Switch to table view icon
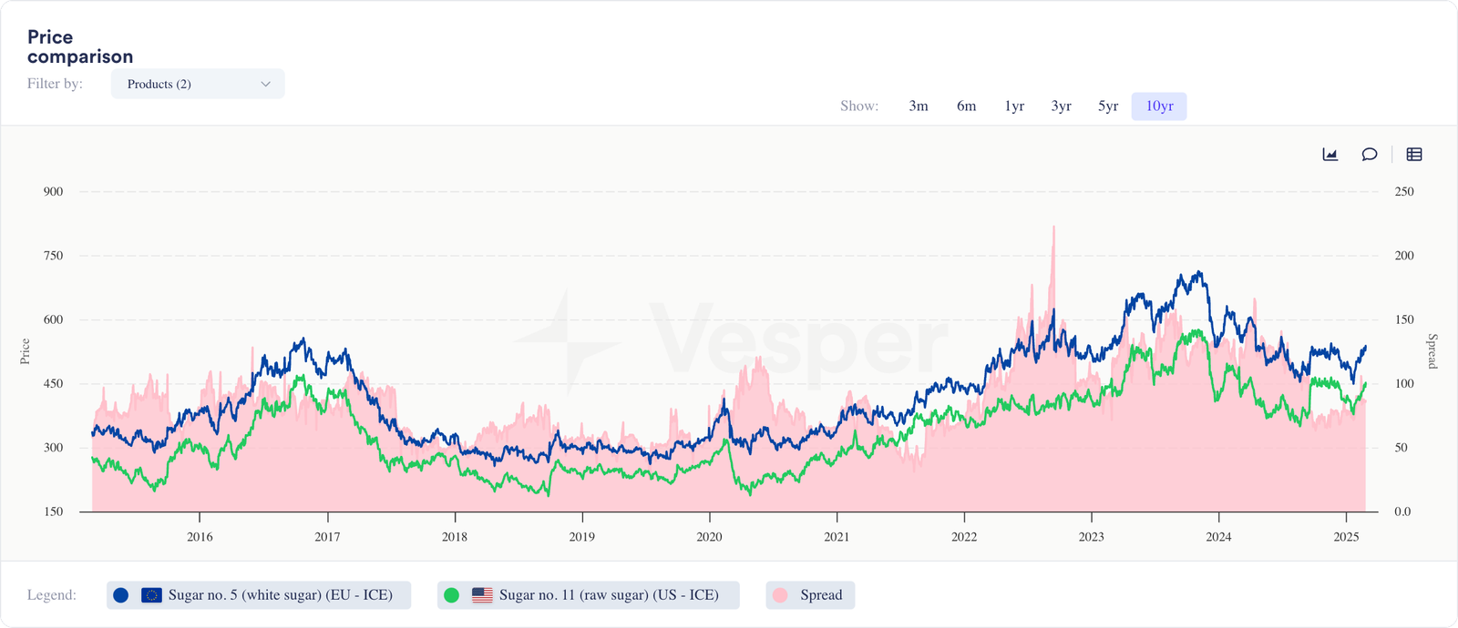Screen dimensions: 1458x628 coord(1414,154)
